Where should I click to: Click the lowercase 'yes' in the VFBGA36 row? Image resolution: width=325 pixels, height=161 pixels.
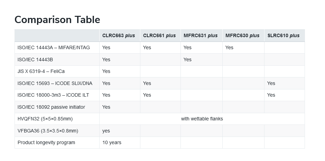(x=106, y=131)
